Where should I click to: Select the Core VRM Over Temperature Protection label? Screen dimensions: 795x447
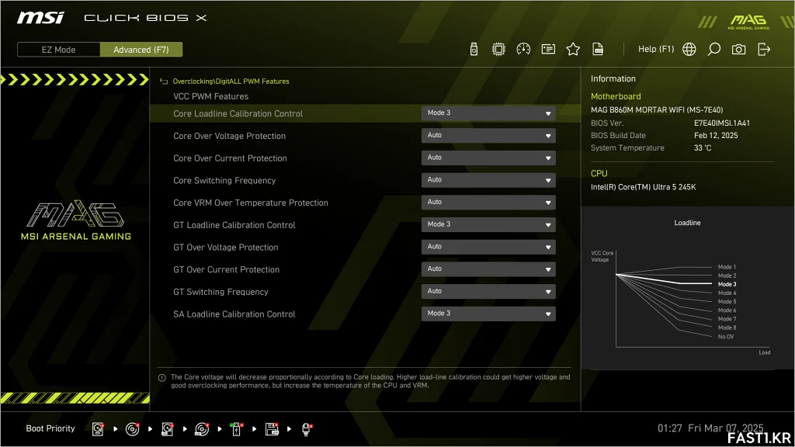click(251, 203)
